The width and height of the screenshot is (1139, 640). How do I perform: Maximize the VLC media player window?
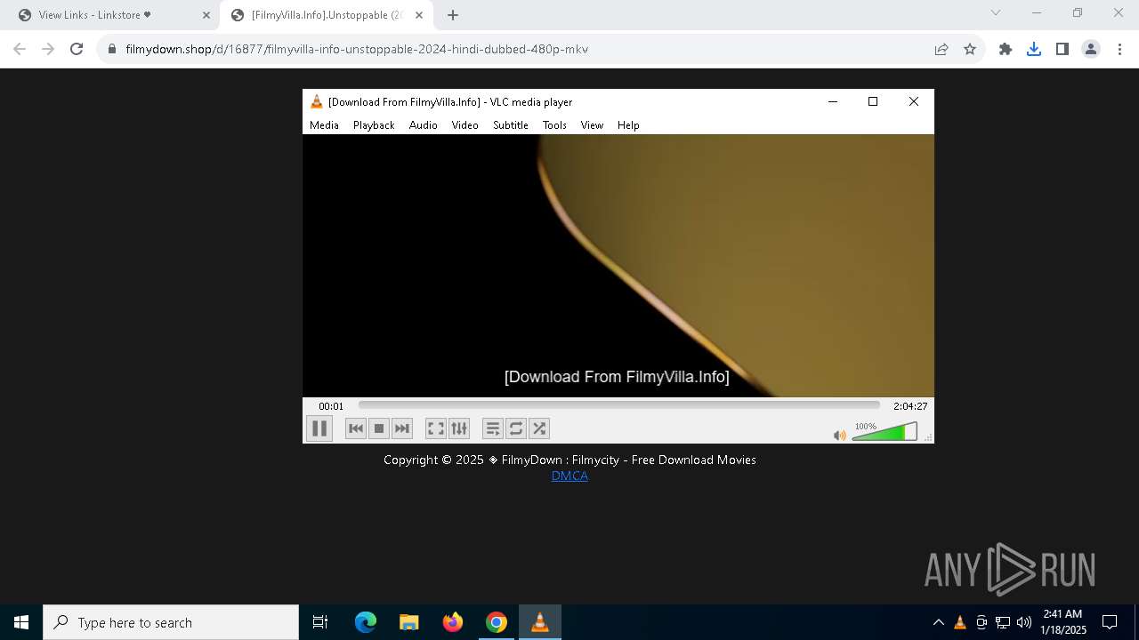pyautogui.click(x=873, y=101)
